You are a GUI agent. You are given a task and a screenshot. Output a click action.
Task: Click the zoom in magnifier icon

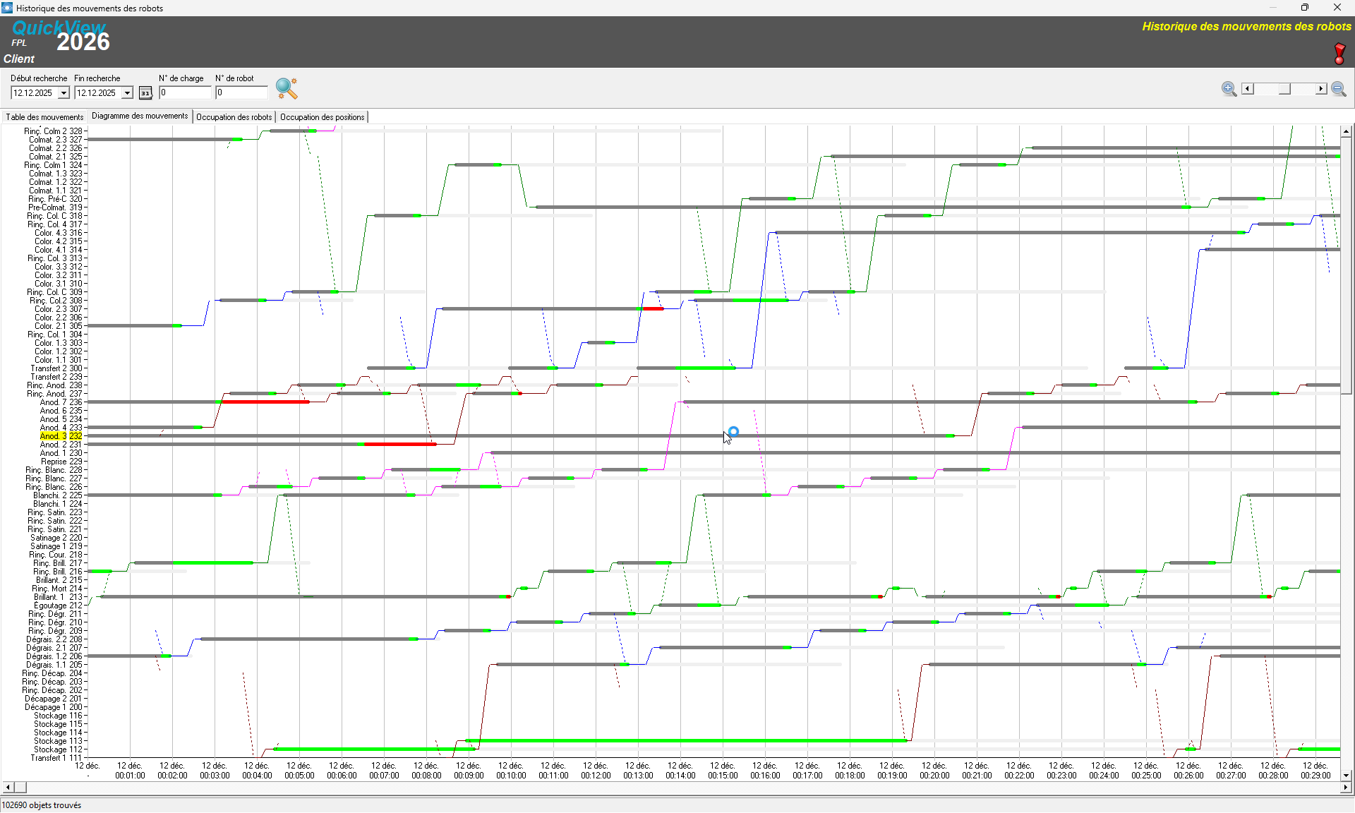pos(1229,89)
